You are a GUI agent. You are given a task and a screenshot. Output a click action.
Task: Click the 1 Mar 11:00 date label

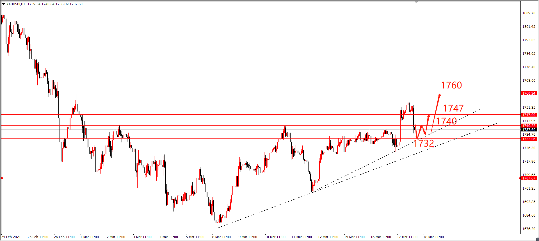tap(90, 237)
